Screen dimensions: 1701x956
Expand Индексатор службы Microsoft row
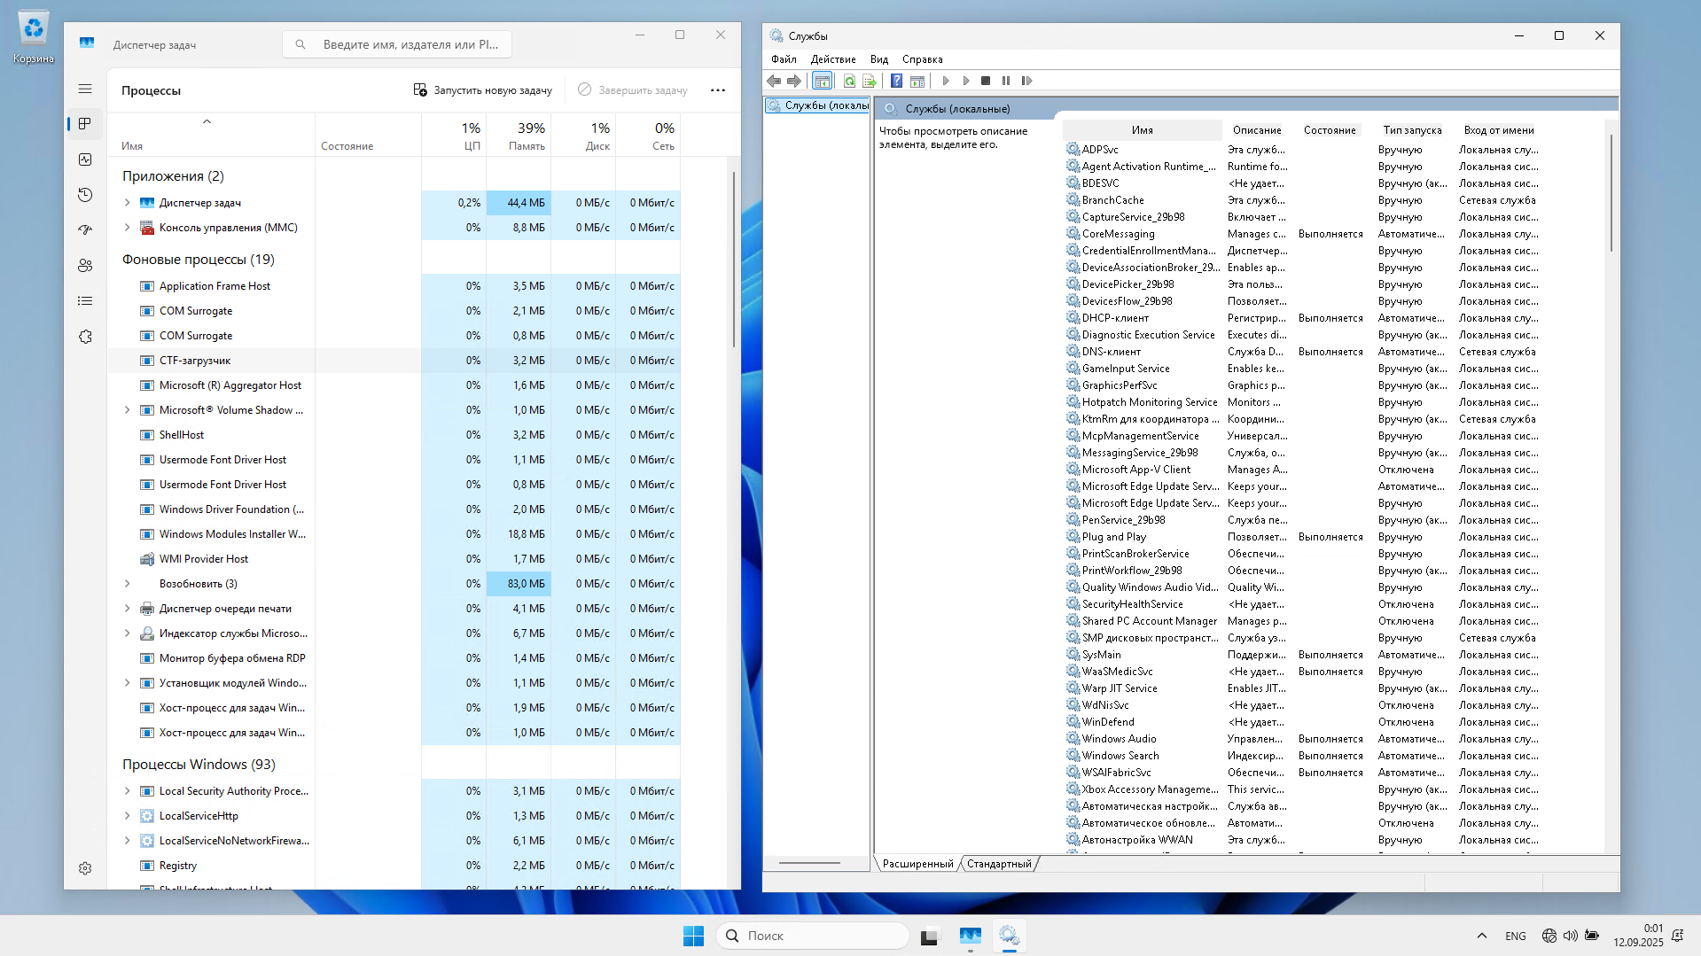click(x=127, y=633)
